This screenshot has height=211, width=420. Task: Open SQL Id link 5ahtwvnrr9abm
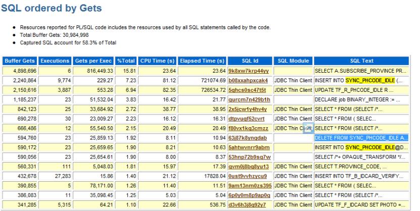[x=249, y=147]
